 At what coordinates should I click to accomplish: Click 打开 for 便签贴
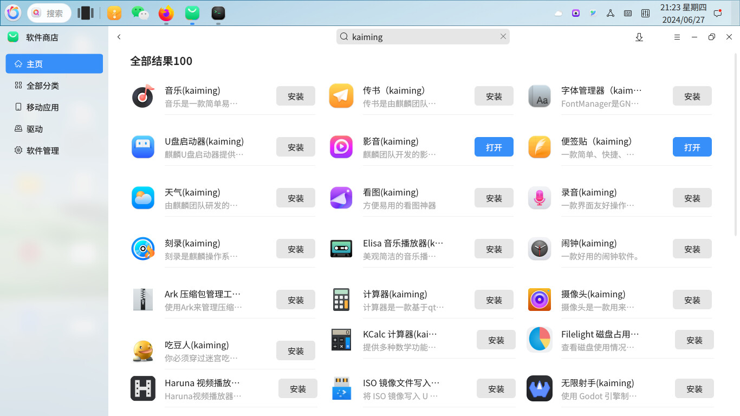[x=692, y=147]
